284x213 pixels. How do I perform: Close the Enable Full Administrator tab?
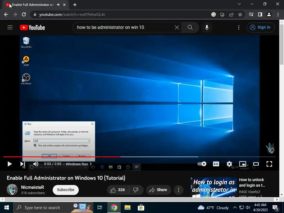(x=64, y=5)
